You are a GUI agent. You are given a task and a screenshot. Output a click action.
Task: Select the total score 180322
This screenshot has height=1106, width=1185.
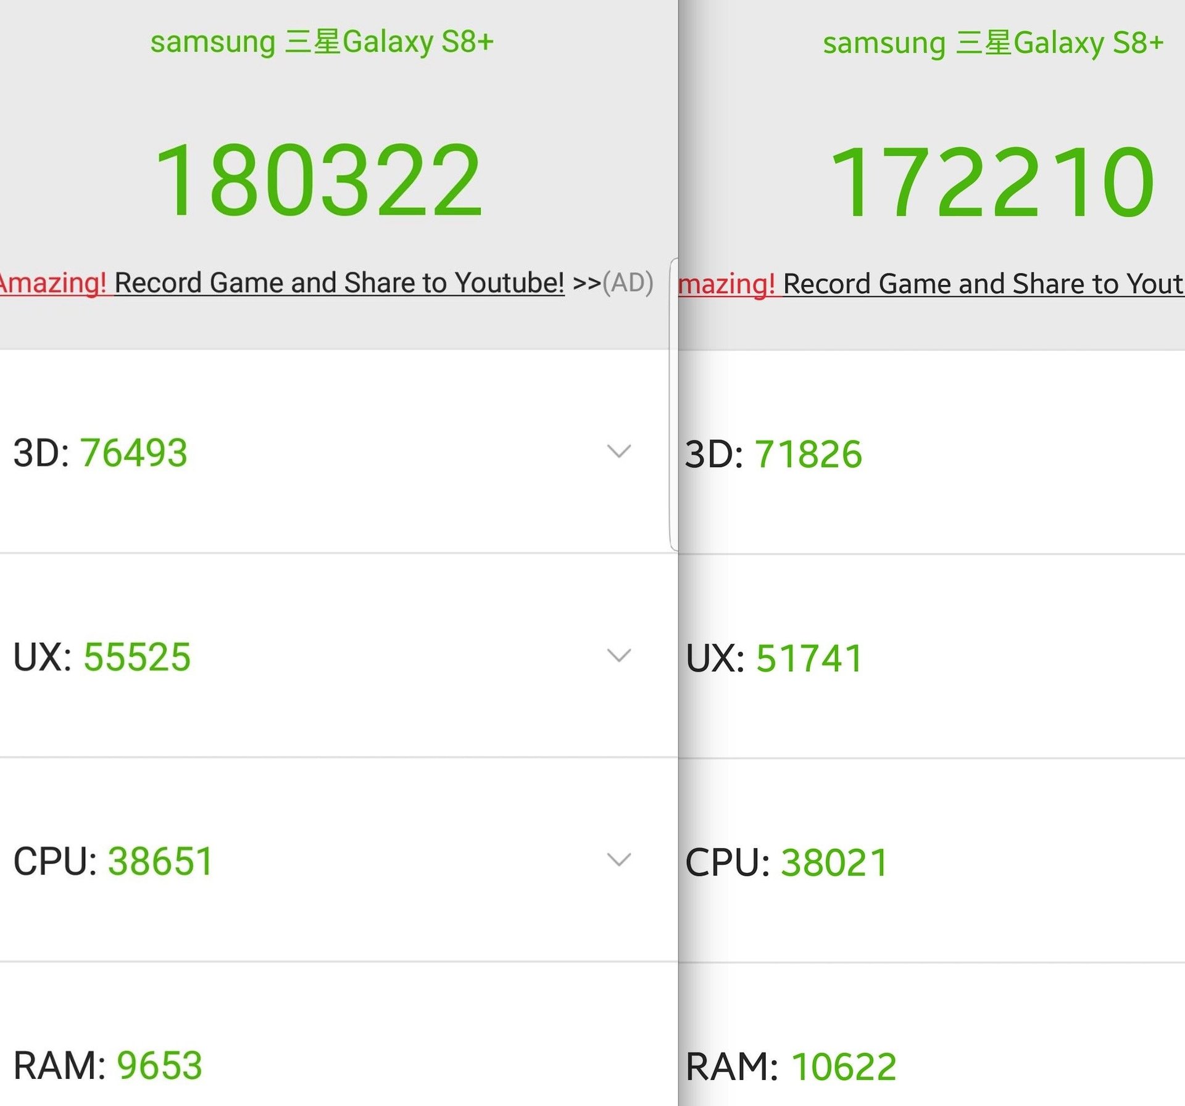pyautogui.click(x=318, y=180)
